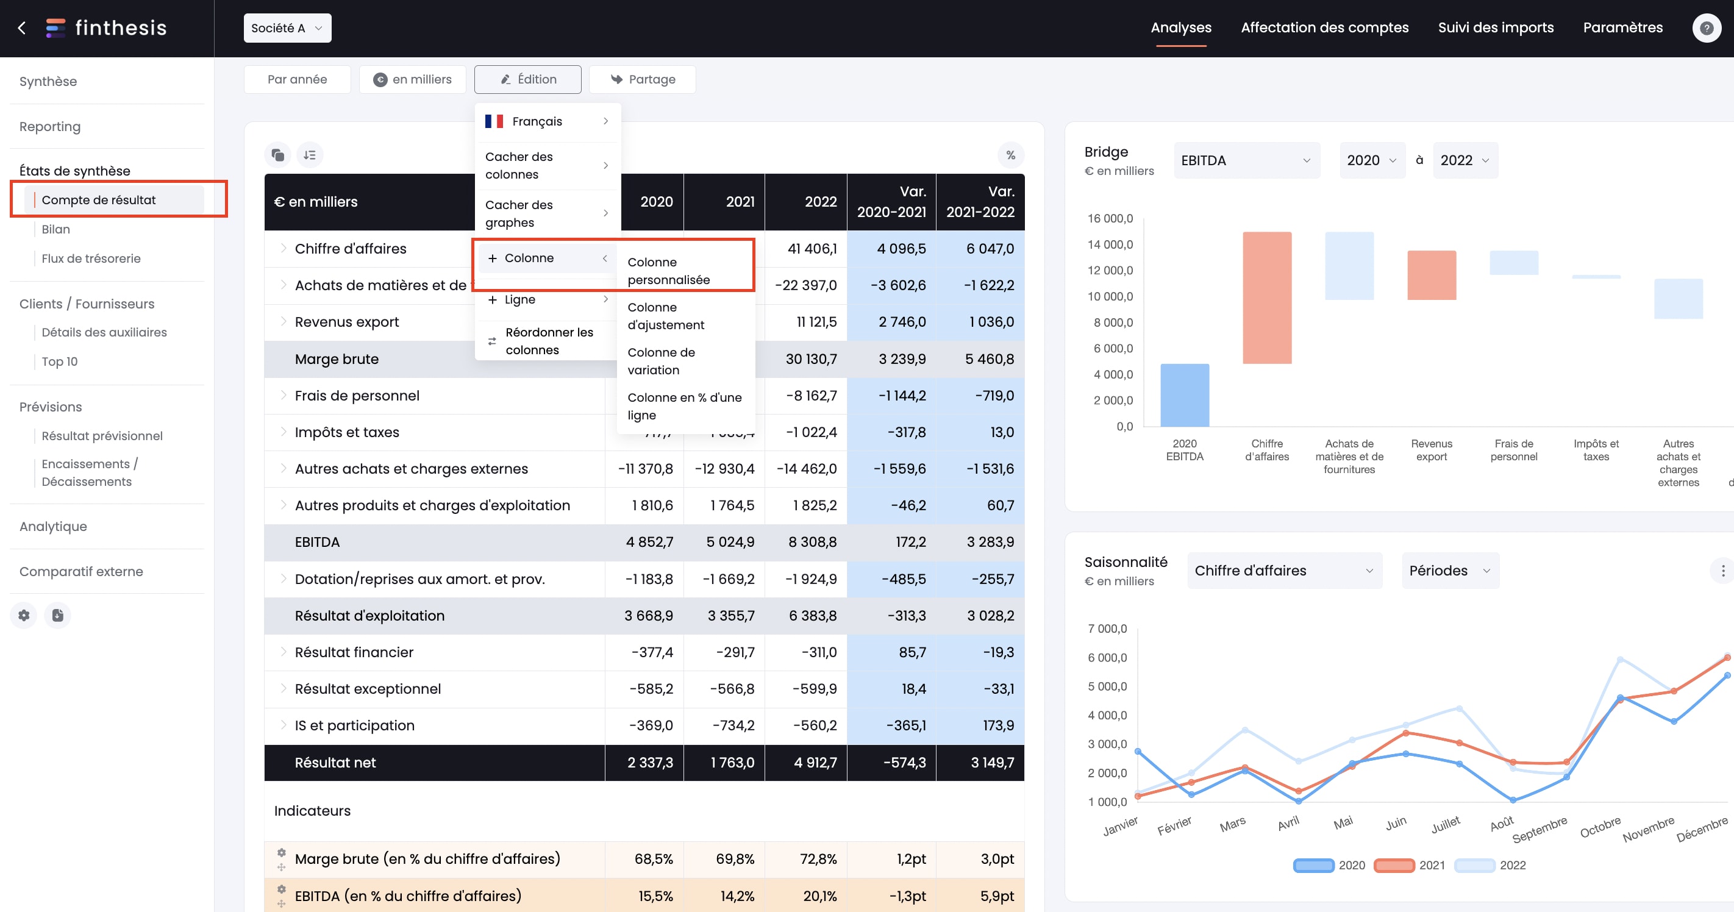Click the finthesis logo icon
Image resolution: width=1734 pixels, height=912 pixels.
pyautogui.click(x=55, y=27)
